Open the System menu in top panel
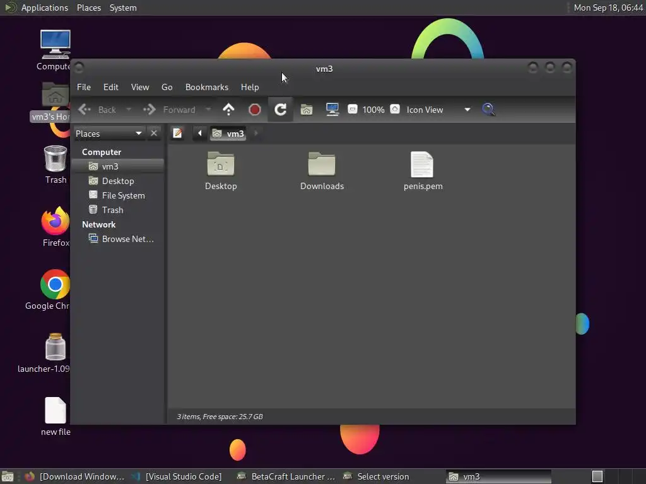 123,8
